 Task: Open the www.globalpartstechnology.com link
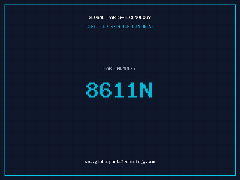pos(120,162)
